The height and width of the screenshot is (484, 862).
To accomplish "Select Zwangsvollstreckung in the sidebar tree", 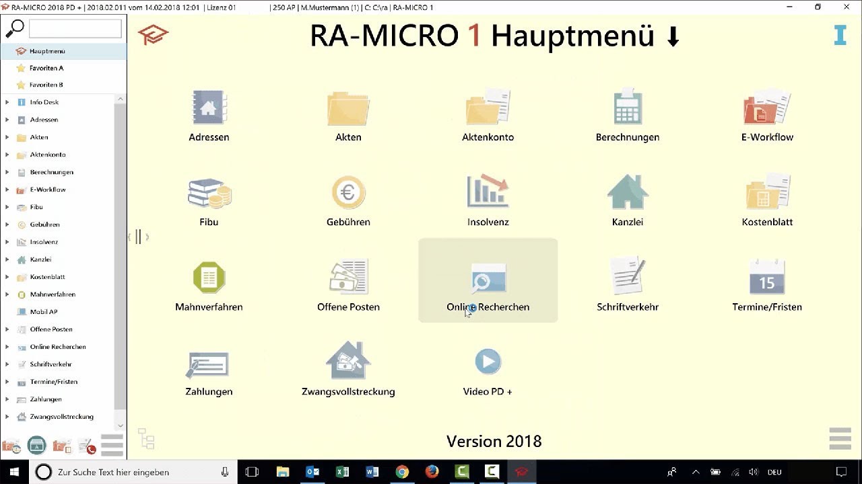I will click(x=62, y=417).
